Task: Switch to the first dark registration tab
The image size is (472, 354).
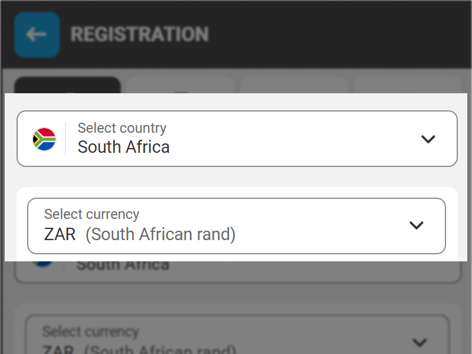Action: 68,86
